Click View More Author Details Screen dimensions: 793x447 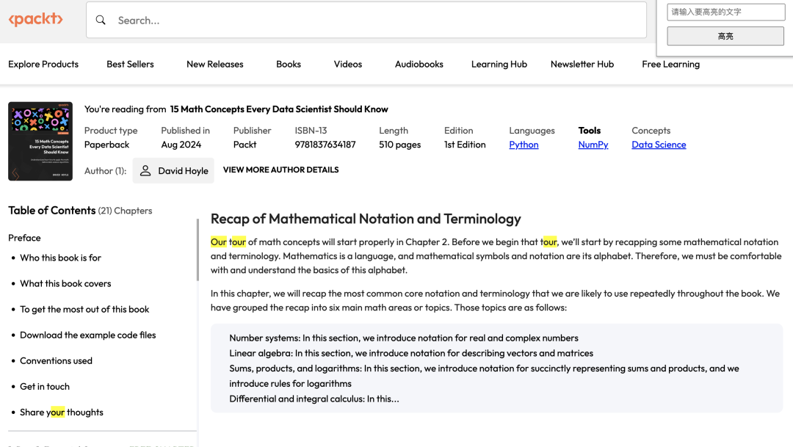tap(280, 170)
